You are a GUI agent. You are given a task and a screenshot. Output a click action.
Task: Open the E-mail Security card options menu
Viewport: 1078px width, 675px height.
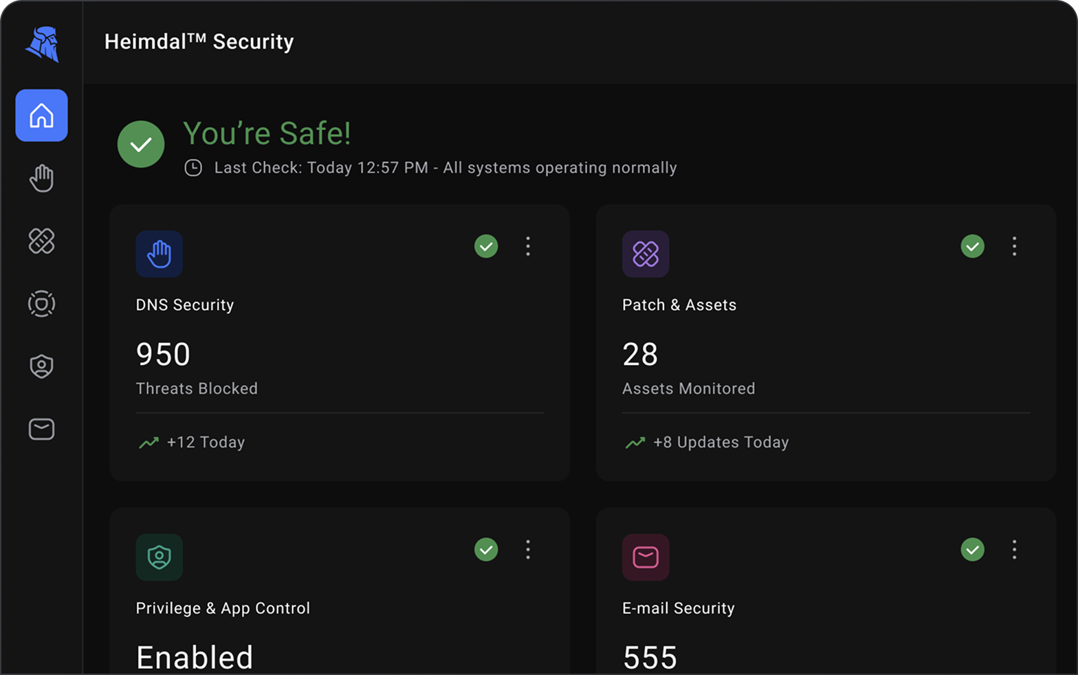pos(1014,549)
